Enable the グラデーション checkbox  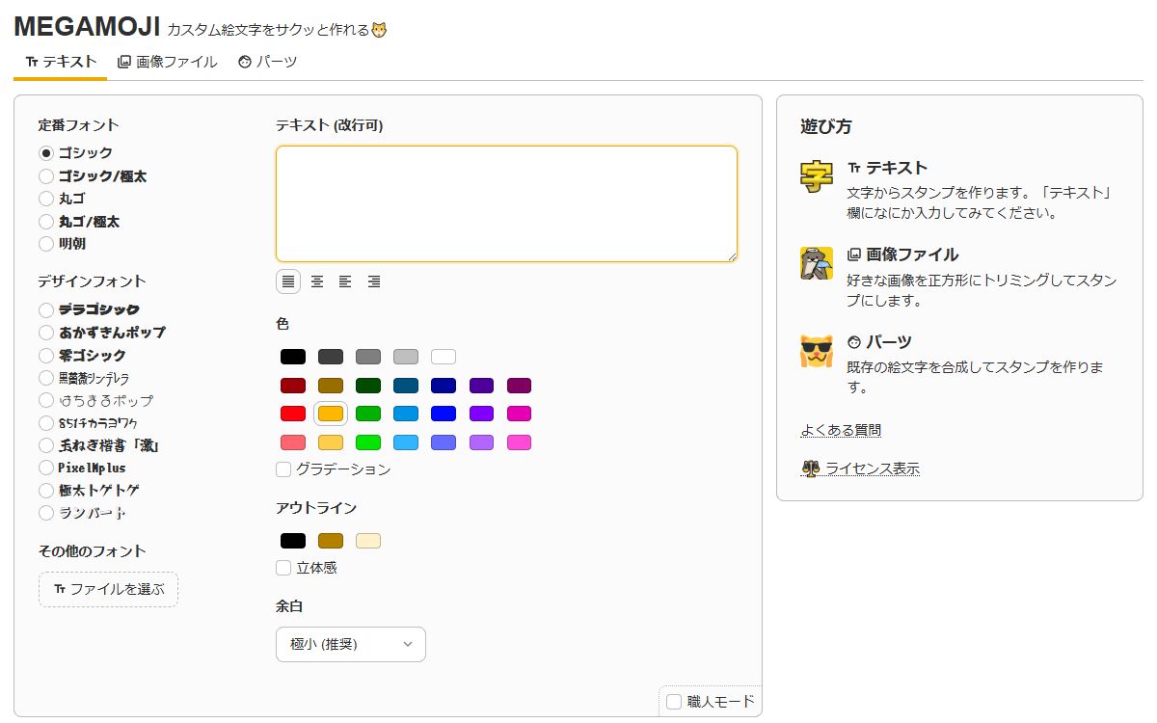click(283, 469)
